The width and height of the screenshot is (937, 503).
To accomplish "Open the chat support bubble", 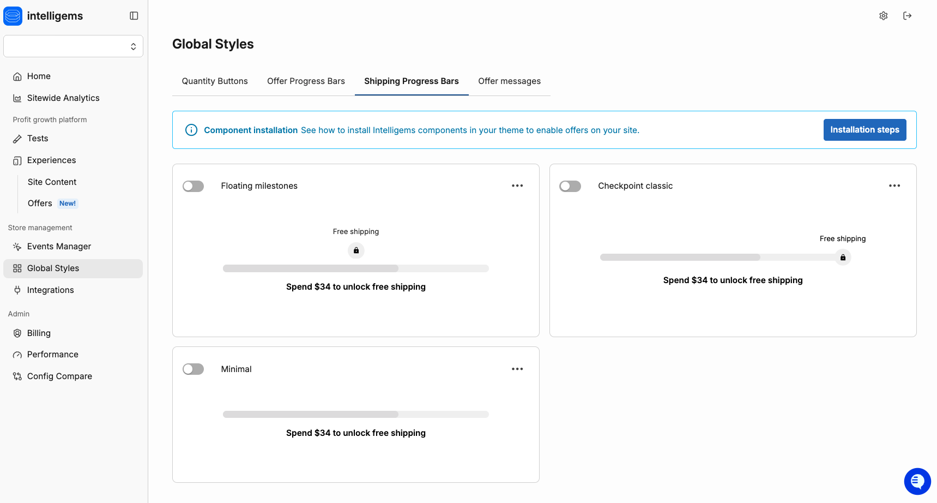I will 917,481.
